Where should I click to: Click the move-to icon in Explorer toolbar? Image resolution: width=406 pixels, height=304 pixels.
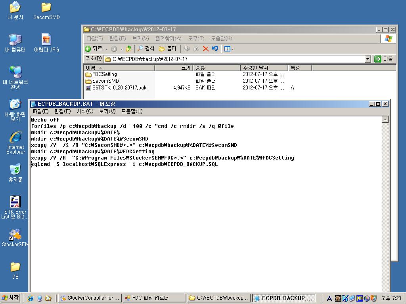click(187, 49)
